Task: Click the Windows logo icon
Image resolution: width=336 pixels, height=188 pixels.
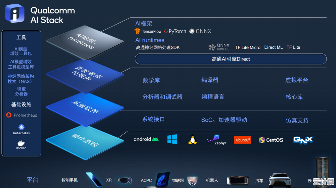Action: (x=172, y=139)
